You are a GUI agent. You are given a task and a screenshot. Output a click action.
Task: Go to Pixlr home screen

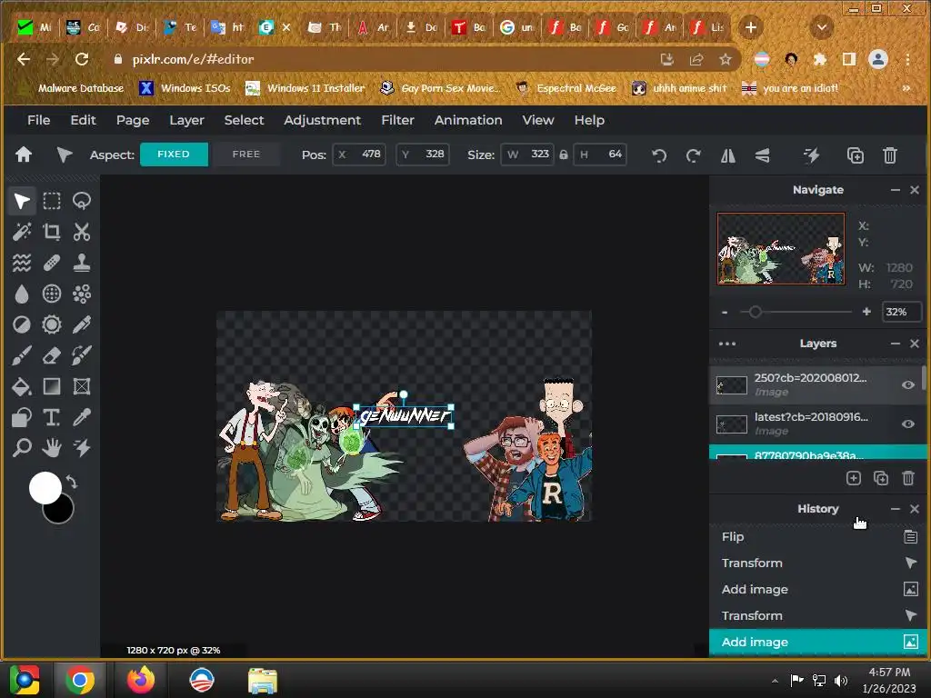point(24,155)
